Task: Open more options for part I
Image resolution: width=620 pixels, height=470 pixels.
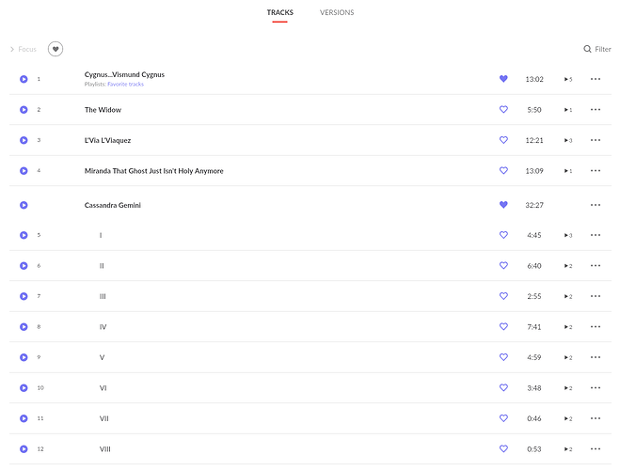Action: tap(596, 235)
